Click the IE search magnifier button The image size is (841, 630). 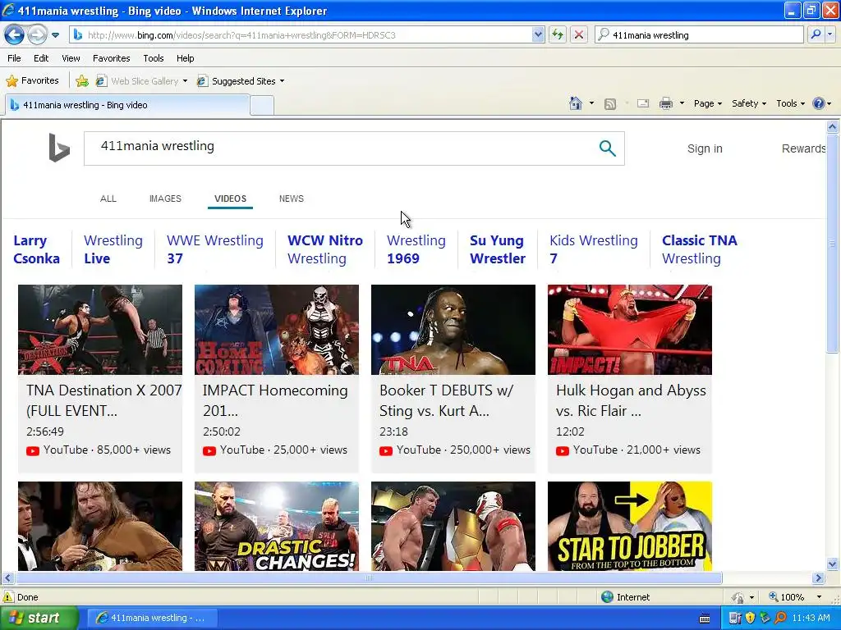(x=816, y=35)
